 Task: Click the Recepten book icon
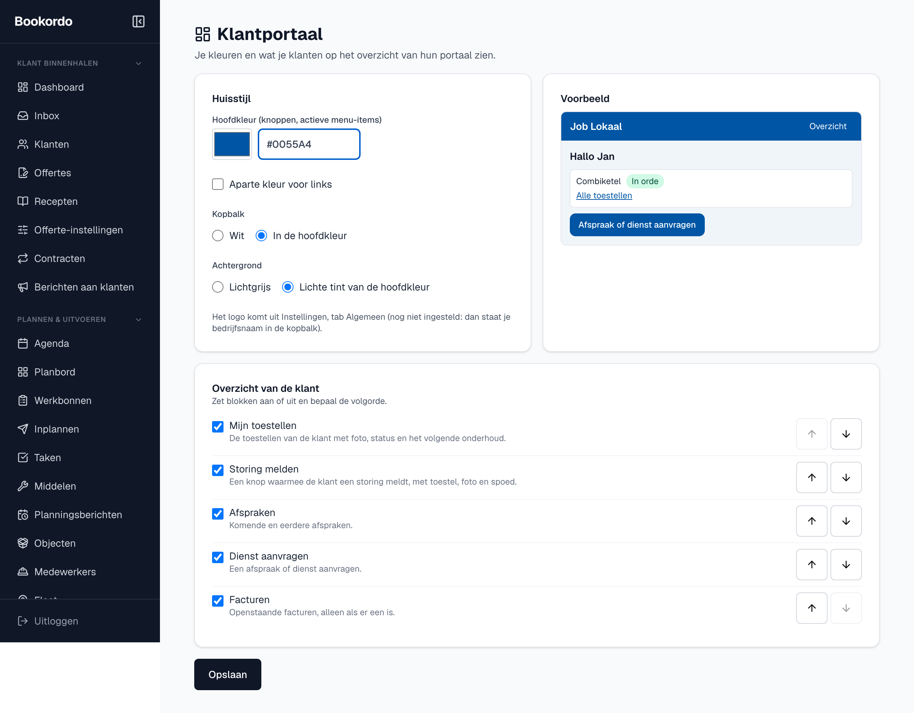pos(22,201)
